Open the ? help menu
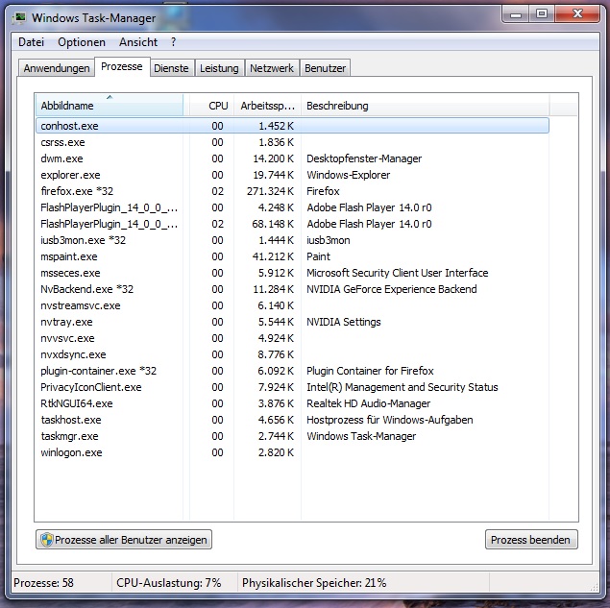Viewport: 610px width, 608px height. tap(173, 42)
